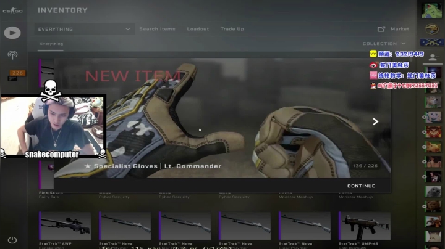
Task: Select the red-orange character friend avatar
Action: [x=433, y=132]
